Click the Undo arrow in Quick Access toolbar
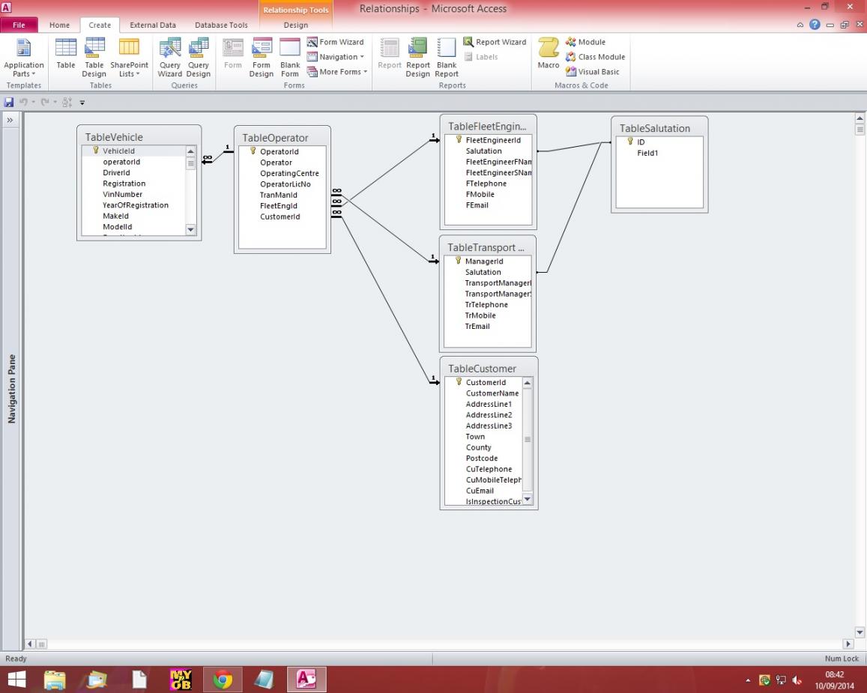This screenshot has width=867, height=693. click(x=23, y=102)
